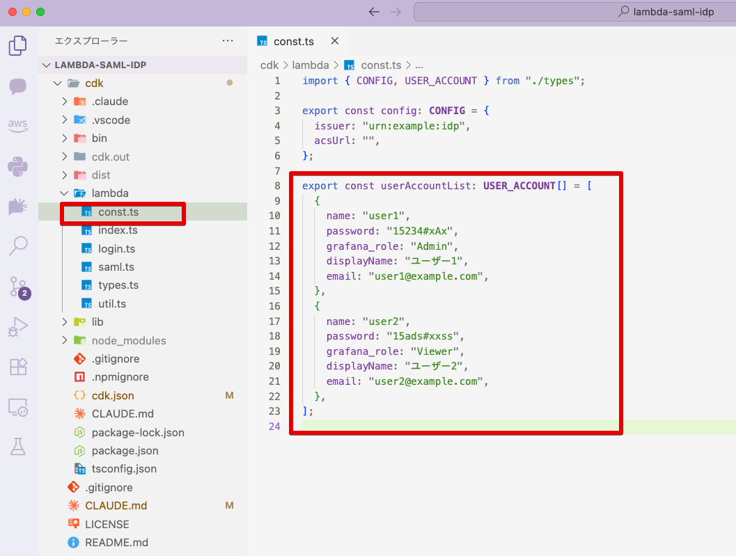This screenshot has width=736, height=556.
Task: Open the Python extension view
Action: tap(18, 166)
